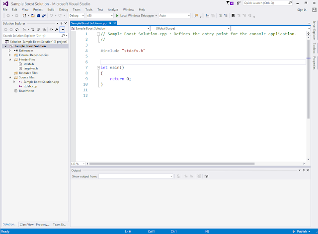
Task: Expand the References node
Action: (x=9, y=51)
